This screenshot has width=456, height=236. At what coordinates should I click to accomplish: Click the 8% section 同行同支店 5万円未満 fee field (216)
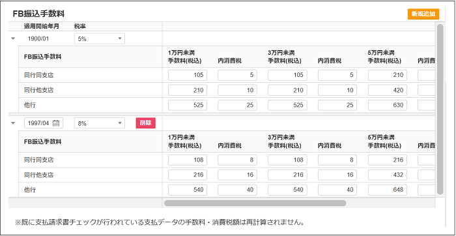pos(388,160)
